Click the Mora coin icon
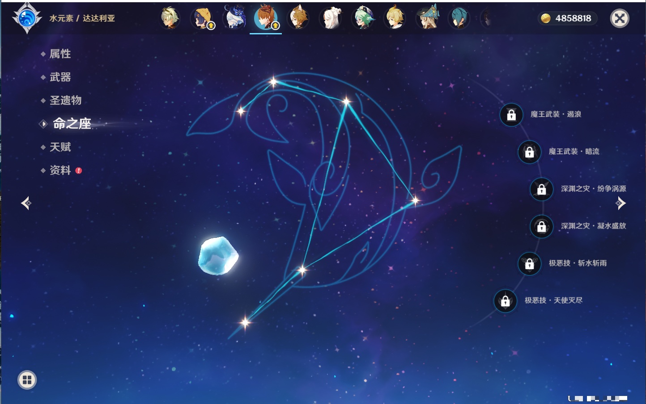The height and width of the screenshot is (404, 646). [546, 18]
